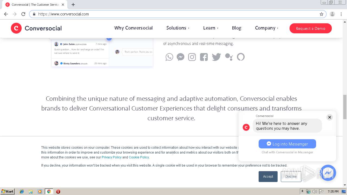View site info via padlock icon
Image resolution: width=347 pixels, height=195 pixels.
34,14
